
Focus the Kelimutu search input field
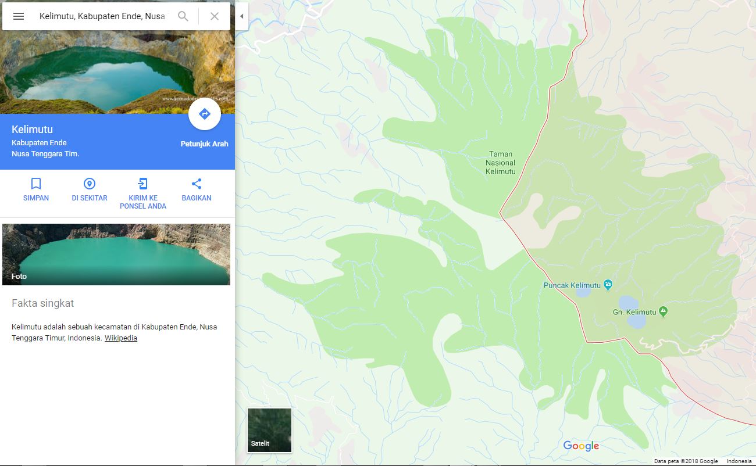click(x=102, y=16)
